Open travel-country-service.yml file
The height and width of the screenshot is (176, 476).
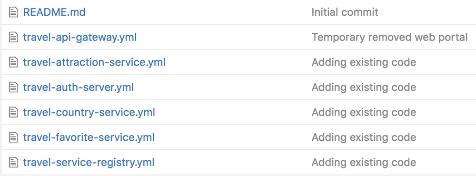click(x=89, y=113)
